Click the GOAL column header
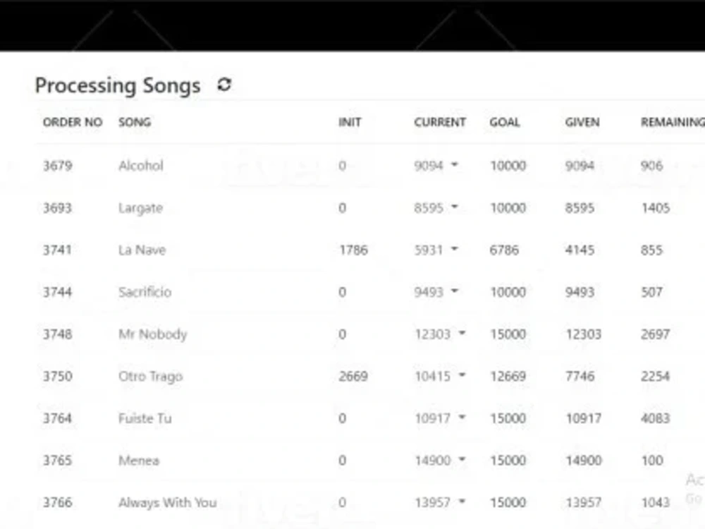Image resolution: width=705 pixels, height=529 pixels. click(x=505, y=122)
